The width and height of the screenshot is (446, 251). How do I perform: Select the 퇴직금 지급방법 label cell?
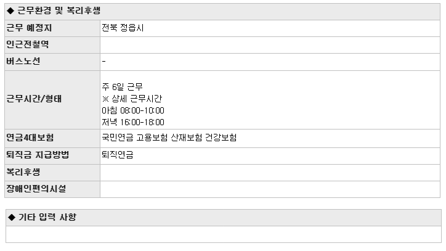[52, 156]
